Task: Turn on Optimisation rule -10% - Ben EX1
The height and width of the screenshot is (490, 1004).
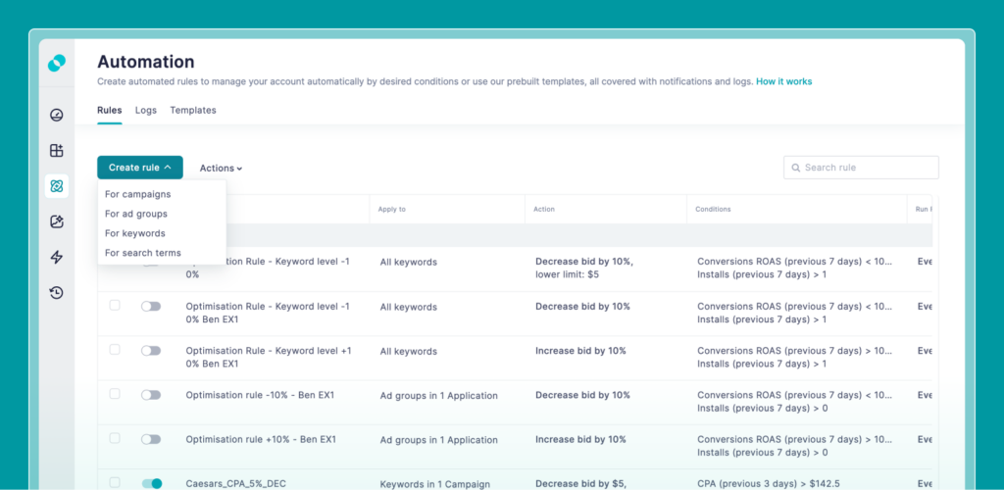Action: pyautogui.click(x=151, y=395)
